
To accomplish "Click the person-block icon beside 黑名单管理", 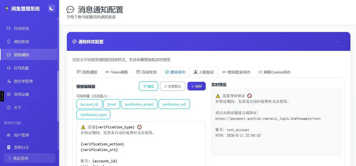I will [9, 81].
